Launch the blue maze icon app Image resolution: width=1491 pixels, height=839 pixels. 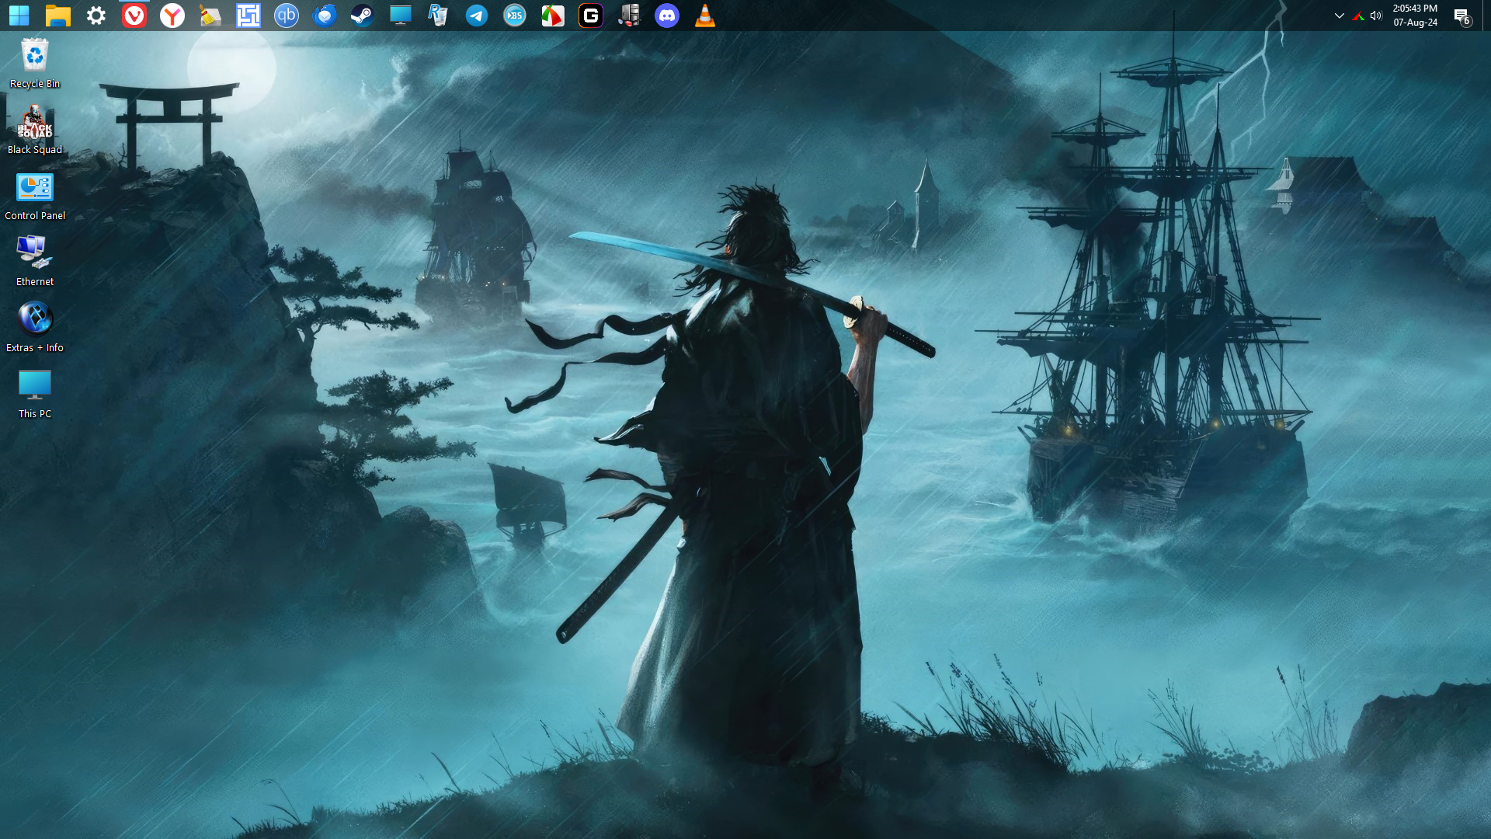(x=248, y=16)
